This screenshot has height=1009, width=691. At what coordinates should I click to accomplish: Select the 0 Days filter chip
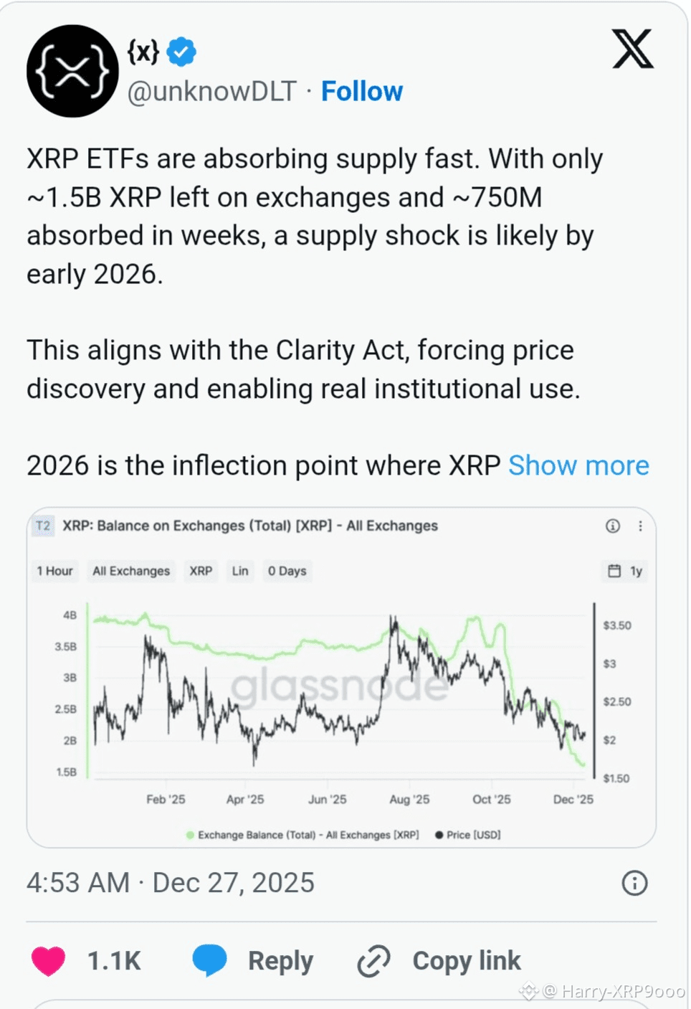click(x=287, y=571)
